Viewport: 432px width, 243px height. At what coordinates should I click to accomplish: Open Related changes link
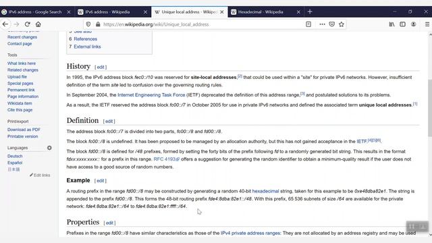tap(22, 70)
